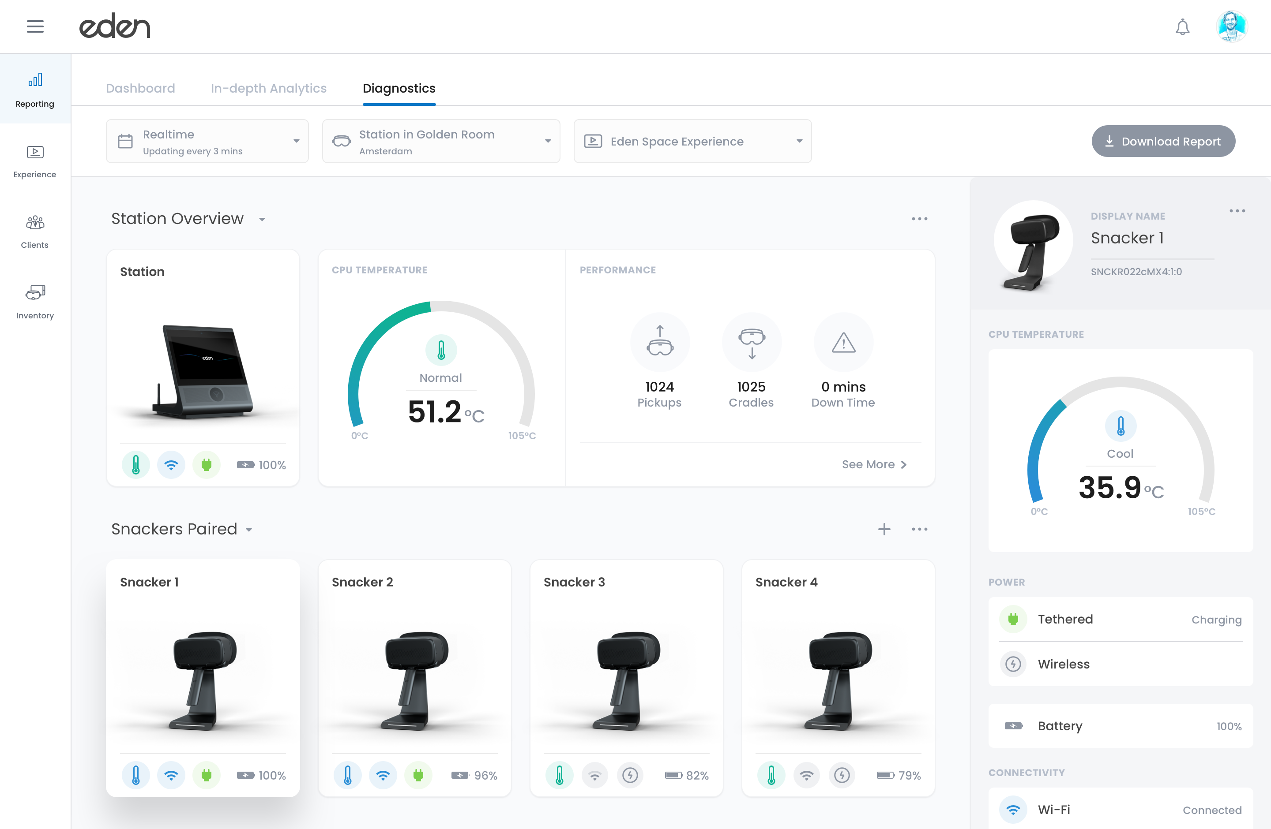Click Snacker 2 plug icon

(x=418, y=775)
